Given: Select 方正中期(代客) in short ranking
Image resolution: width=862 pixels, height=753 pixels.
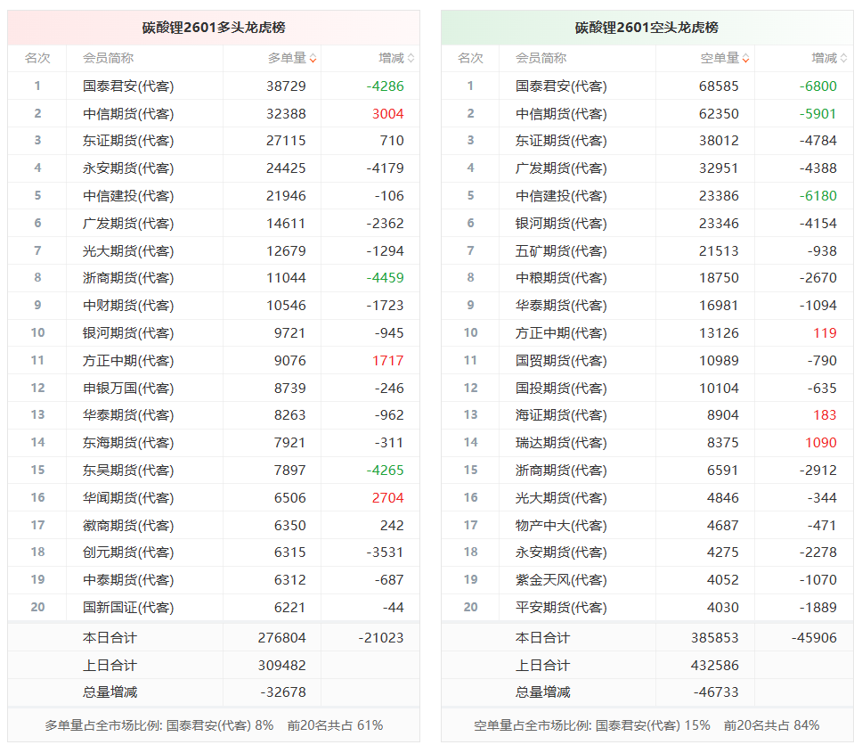Looking at the screenshot, I should tap(561, 332).
